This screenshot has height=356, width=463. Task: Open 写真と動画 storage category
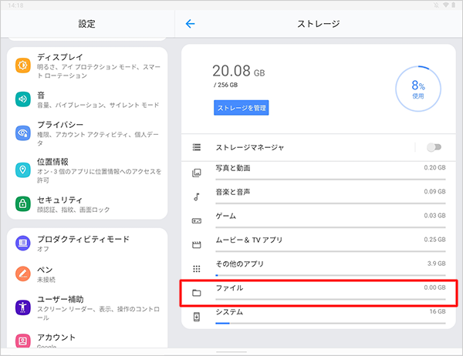click(318, 173)
